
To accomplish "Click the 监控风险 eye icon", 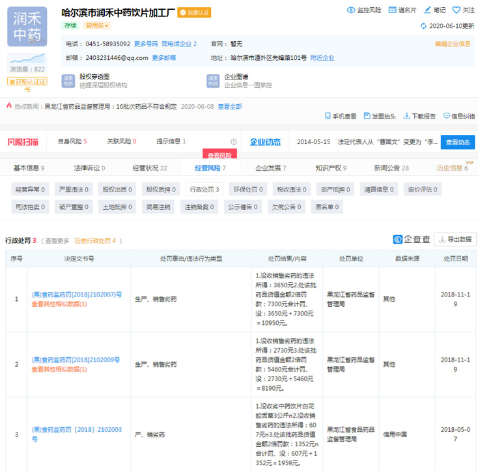I will tap(351, 10).
